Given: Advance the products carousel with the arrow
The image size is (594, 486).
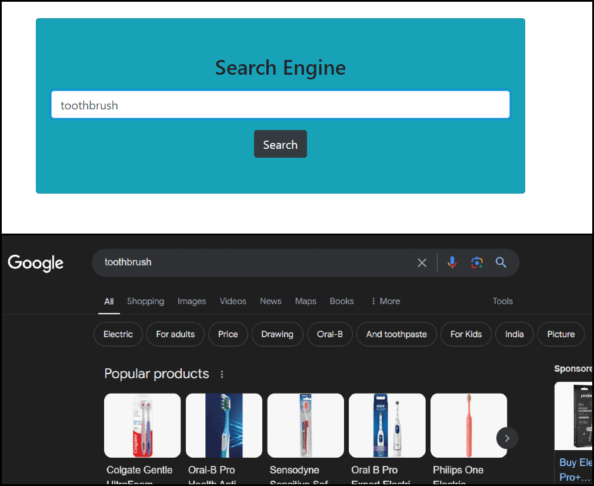Looking at the screenshot, I should (507, 438).
